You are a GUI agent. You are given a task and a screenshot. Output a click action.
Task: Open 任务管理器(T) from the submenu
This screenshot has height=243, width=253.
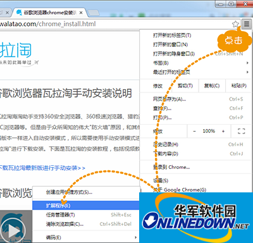[86, 215]
